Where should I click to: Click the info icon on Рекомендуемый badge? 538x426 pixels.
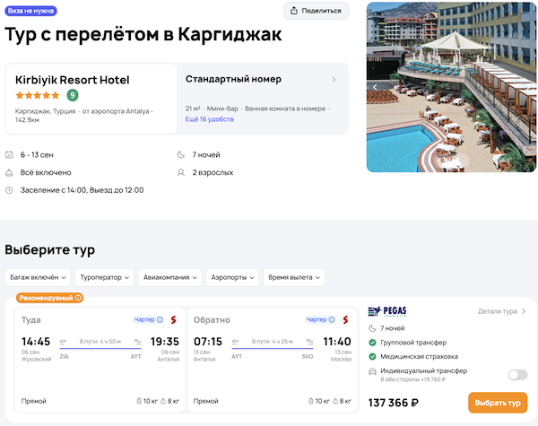[x=78, y=298]
